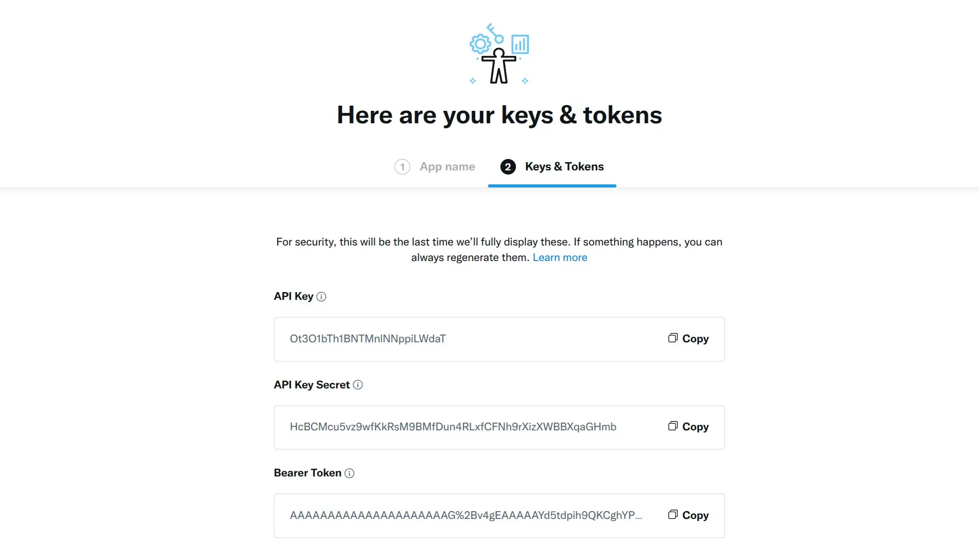Screen dimensions: 979x550
Task: Click the copy icon for API Key
Action: tap(673, 338)
